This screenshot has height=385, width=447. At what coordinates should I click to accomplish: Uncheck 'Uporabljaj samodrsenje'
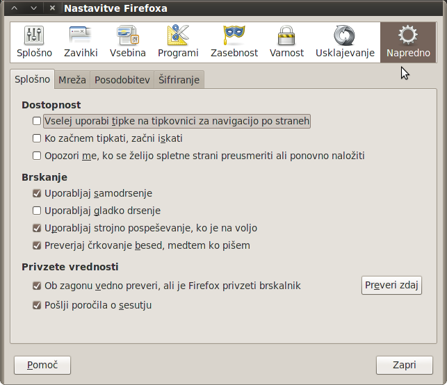pyautogui.click(x=37, y=193)
